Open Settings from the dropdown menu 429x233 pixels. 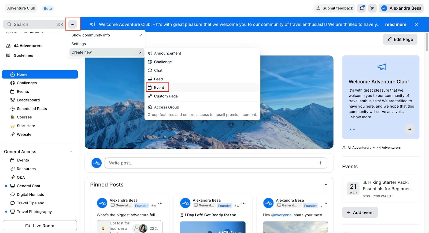pyautogui.click(x=107, y=44)
